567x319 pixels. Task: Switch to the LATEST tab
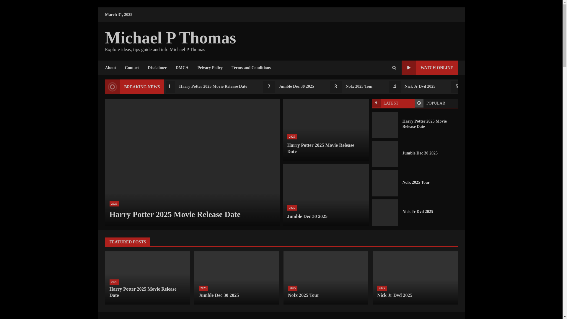click(393, 103)
